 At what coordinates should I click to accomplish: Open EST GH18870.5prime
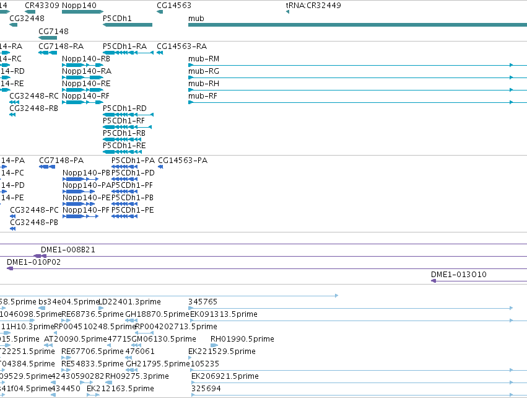pyautogui.click(x=157, y=314)
